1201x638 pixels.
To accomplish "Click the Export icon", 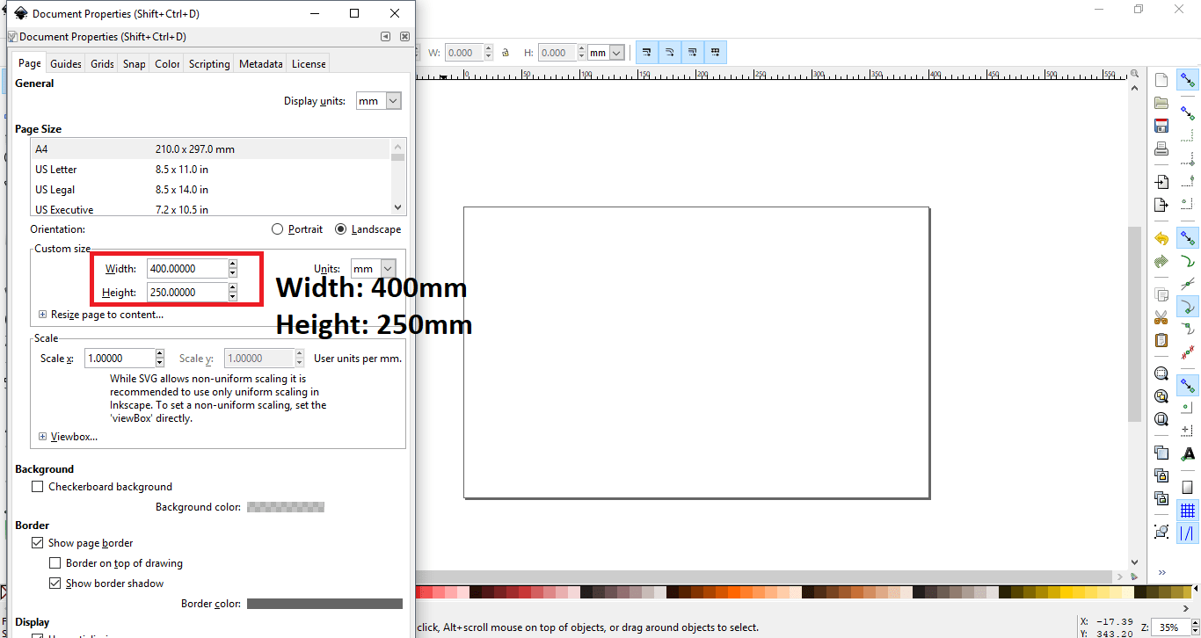I will [1161, 205].
